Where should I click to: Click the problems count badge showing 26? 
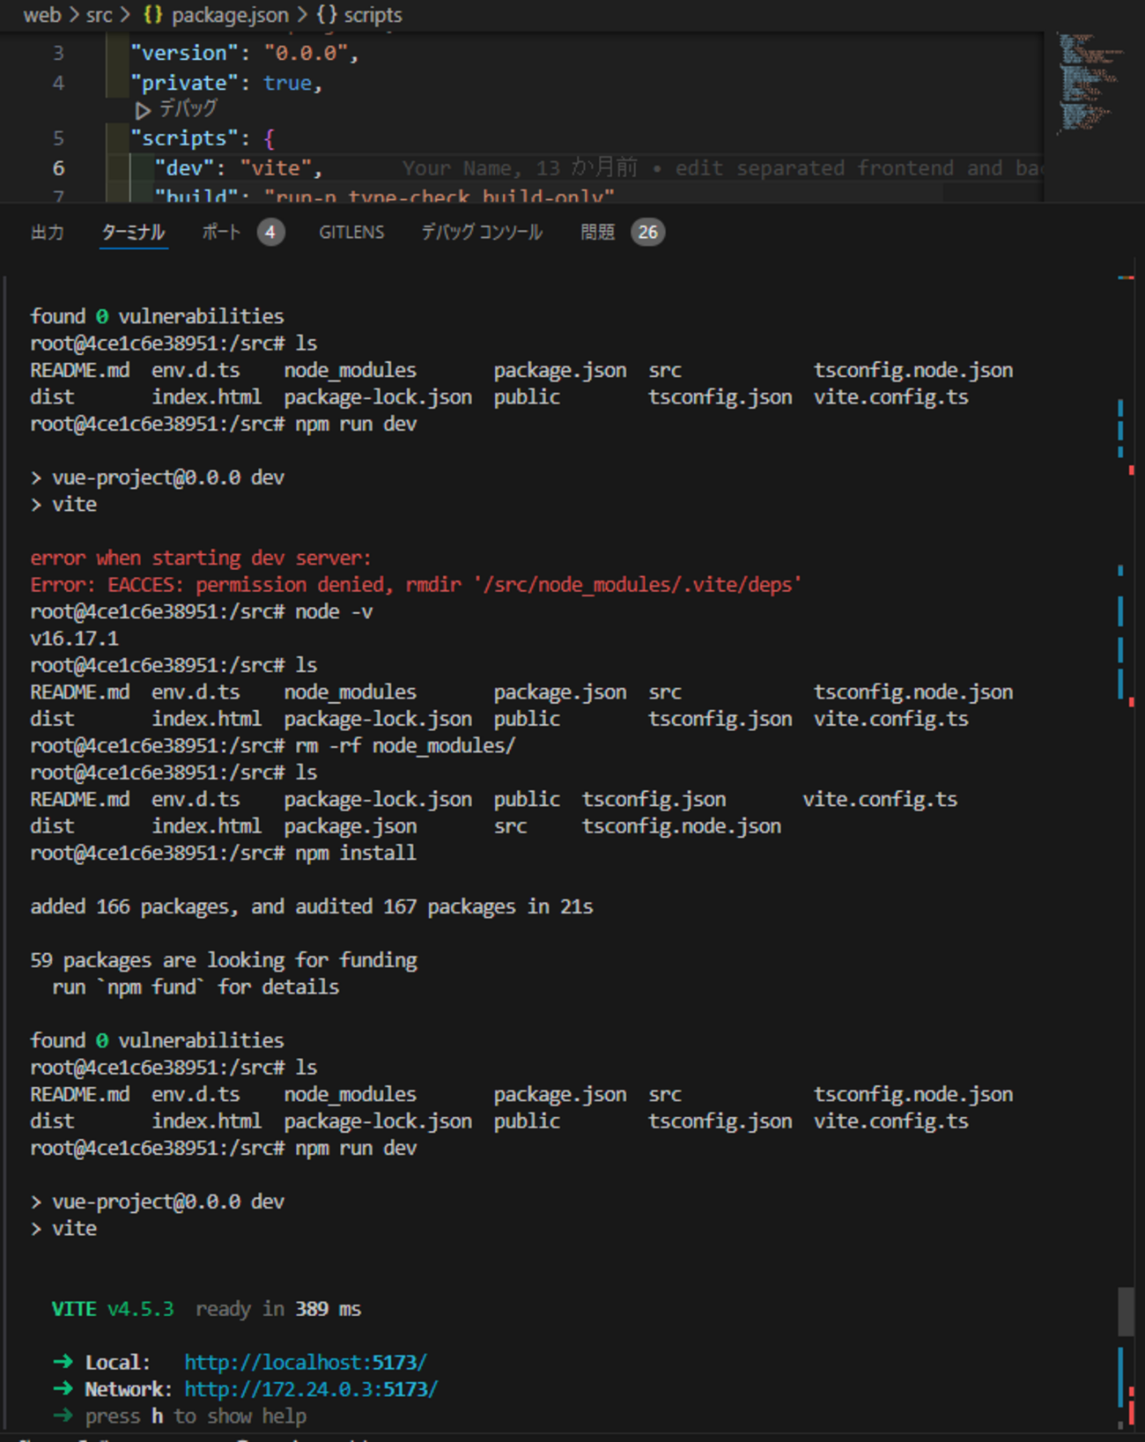pyautogui.click(x=647, y=233)
